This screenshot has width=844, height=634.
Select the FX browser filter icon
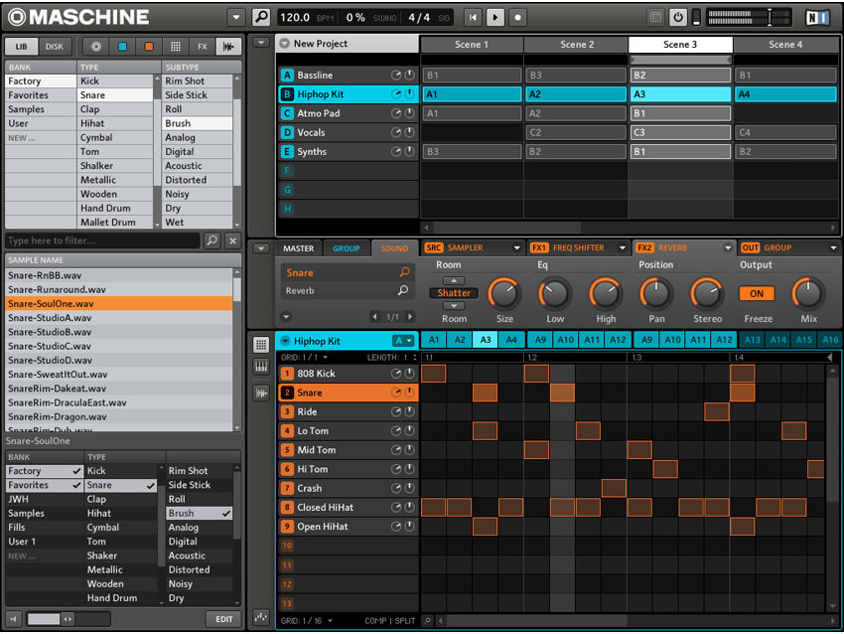click(x=202, y=47)
